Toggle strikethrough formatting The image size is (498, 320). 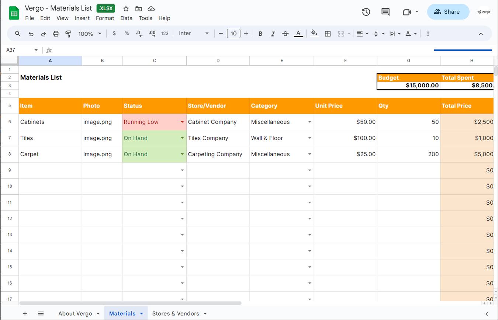pyautogui.click(x=285, y=34)
